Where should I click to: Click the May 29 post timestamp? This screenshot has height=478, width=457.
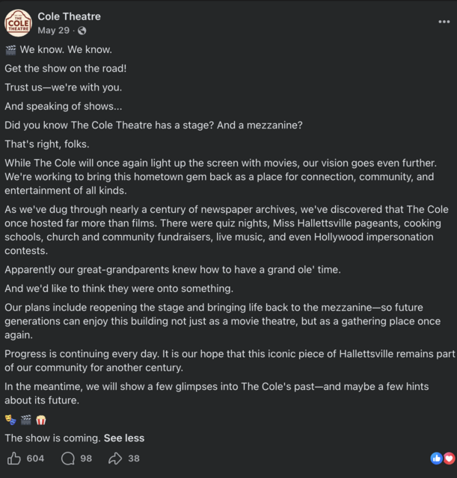click(x=53, y=31)
